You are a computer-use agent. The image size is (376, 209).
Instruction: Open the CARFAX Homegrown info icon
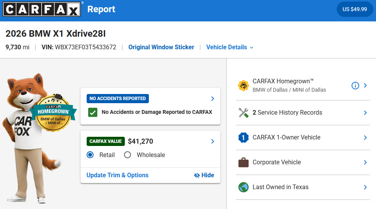point(355,86)
